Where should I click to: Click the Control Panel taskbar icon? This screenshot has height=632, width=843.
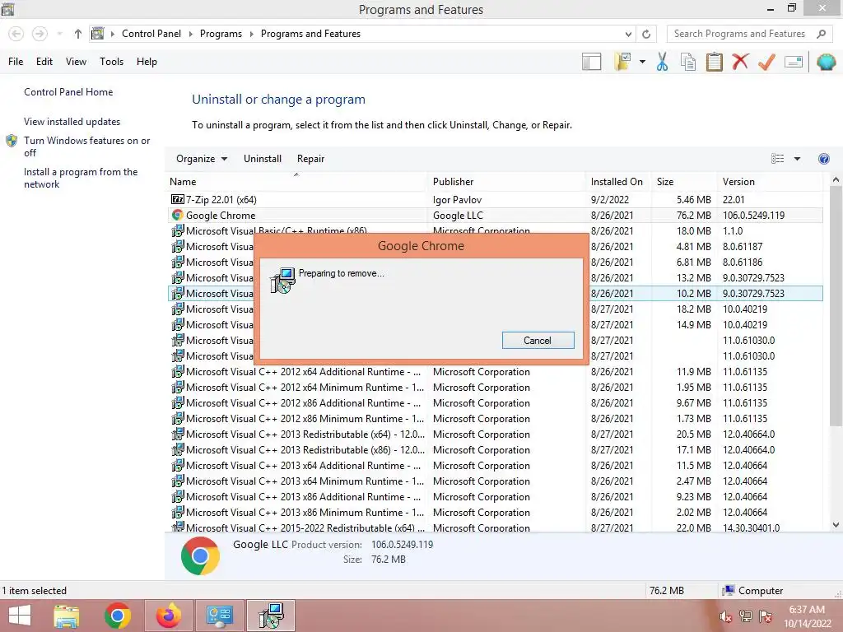219,616
